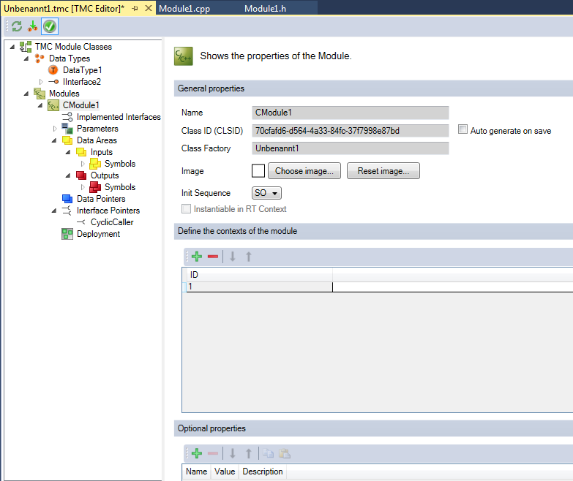Close the Unbenannt1.tmc editor tab

149,8
